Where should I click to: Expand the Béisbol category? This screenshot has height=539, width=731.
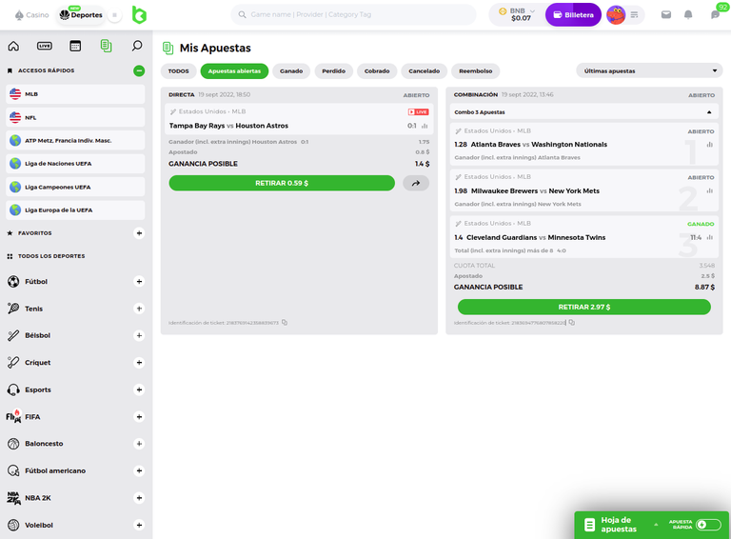[x=139, y=335]
